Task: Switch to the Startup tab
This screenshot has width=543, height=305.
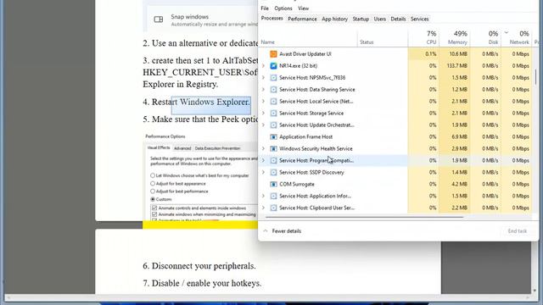Action: point(361,19)
